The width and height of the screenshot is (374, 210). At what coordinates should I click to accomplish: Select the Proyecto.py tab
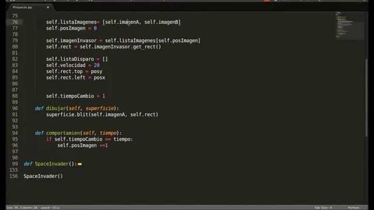pos(23,8)
